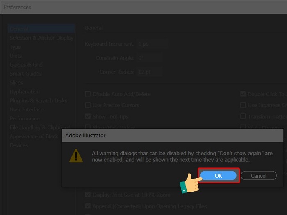Click the Keyboard Increment input field
The width and height of the screenshot is (287, 215).
pyautogui.click(x=152, y=44)
